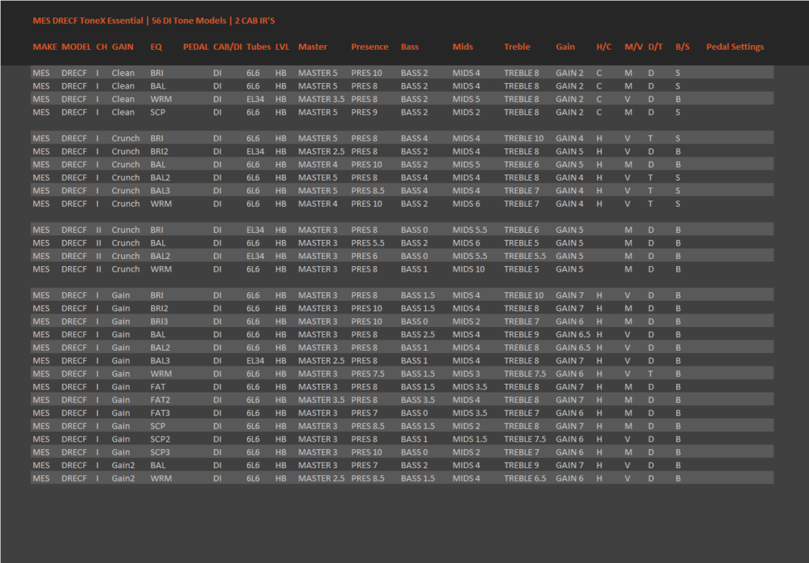The image size is (809, 563).
Task: Select TREBLE 10 in the Crunch BRI row
Action: click(x=524, y=139)
